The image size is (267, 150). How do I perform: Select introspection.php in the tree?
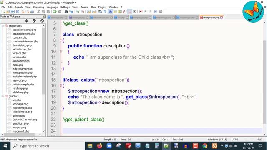coord(22,73)
